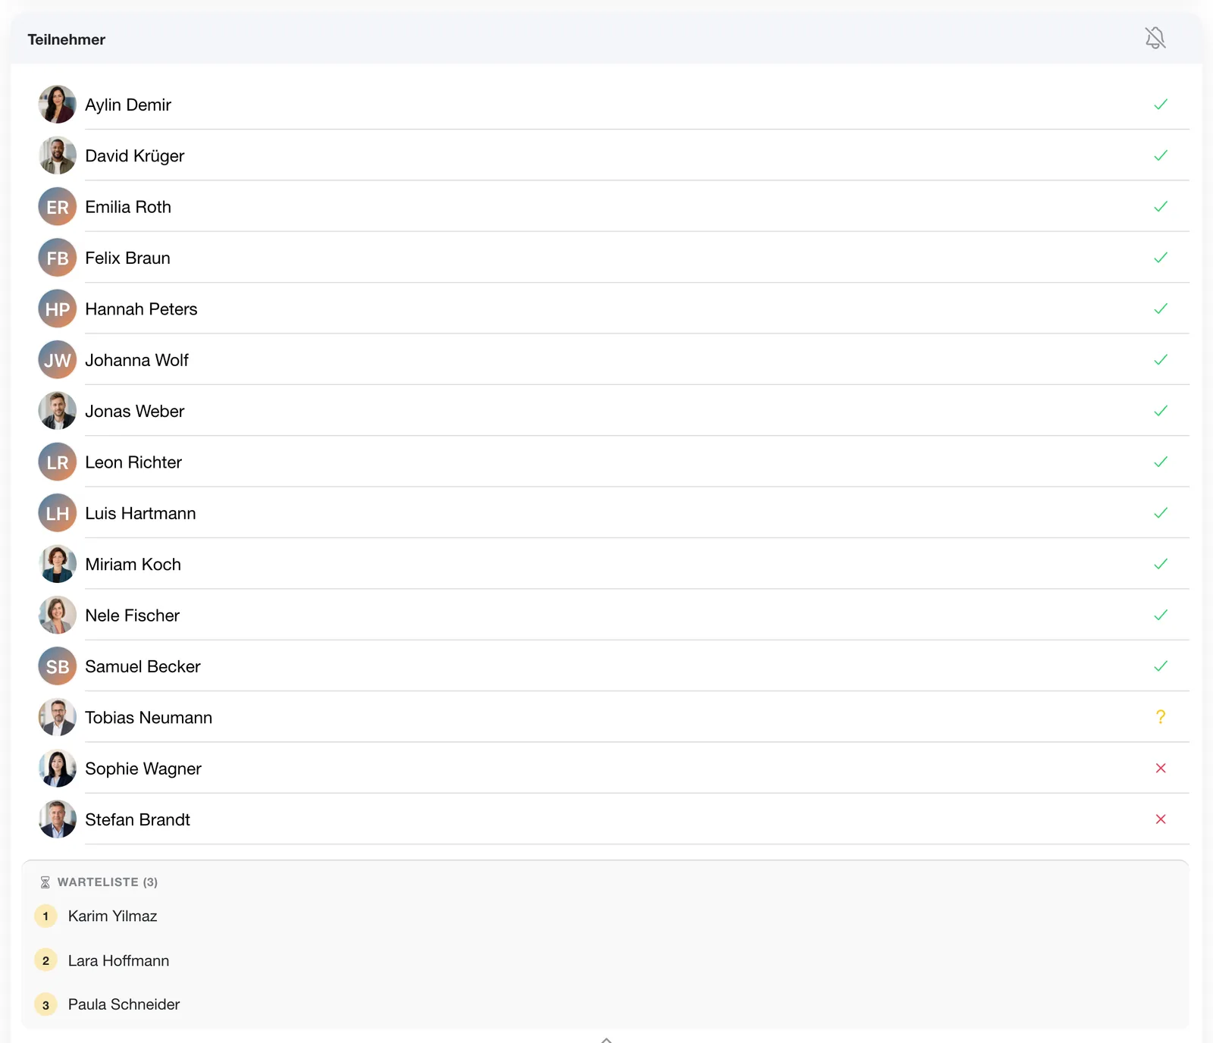Click the name Leon Richter
The image size is (1213, 1043).
[133, 462]
